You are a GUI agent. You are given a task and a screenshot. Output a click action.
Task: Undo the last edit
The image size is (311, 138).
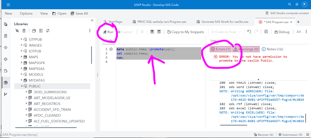[x=249, y=32]
